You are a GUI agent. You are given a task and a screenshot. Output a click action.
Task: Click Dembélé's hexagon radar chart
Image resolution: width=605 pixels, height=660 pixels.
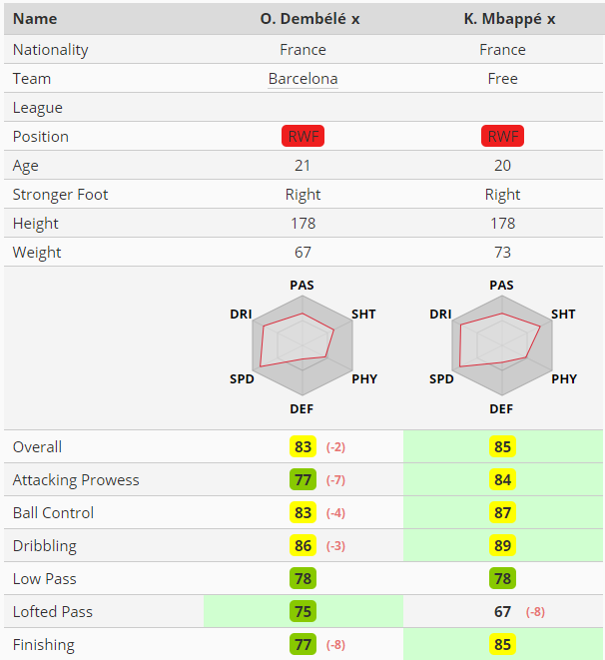(x=302, y=345)
